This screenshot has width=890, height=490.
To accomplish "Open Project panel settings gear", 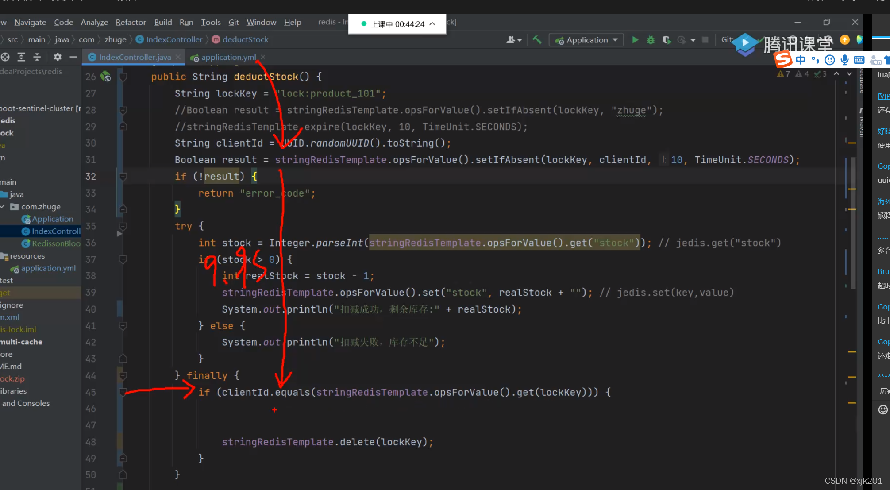I will [57, 57].
